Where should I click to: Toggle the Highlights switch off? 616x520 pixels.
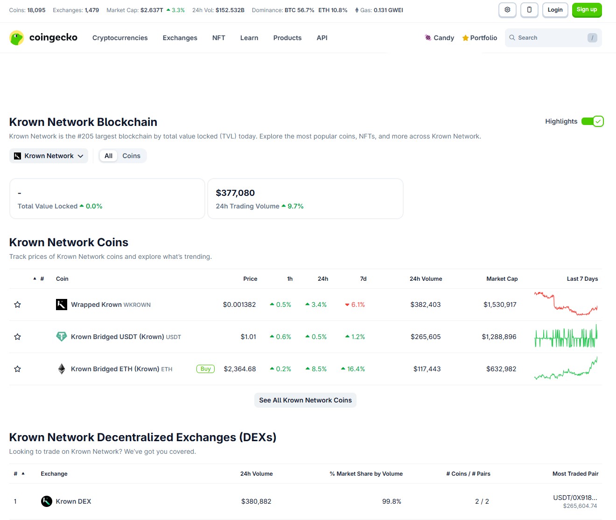(x=592, y=121)
